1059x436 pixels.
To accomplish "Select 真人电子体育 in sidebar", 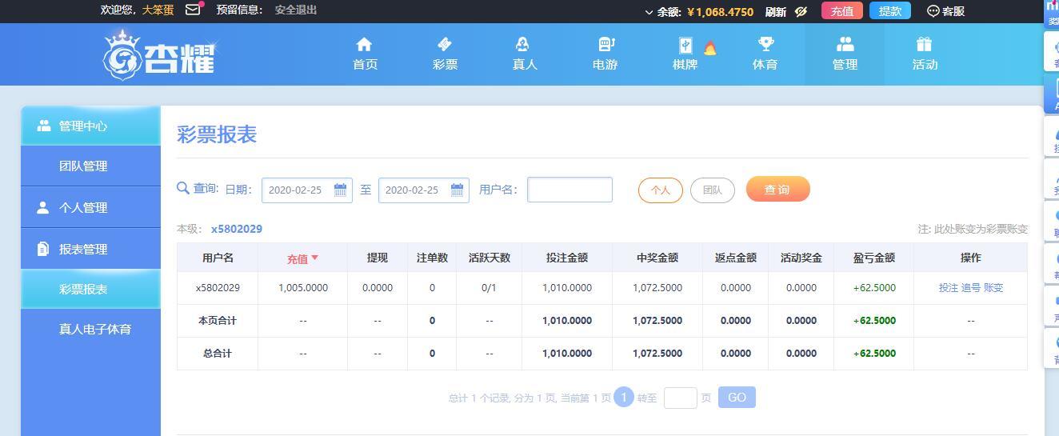I will (90, 329).
